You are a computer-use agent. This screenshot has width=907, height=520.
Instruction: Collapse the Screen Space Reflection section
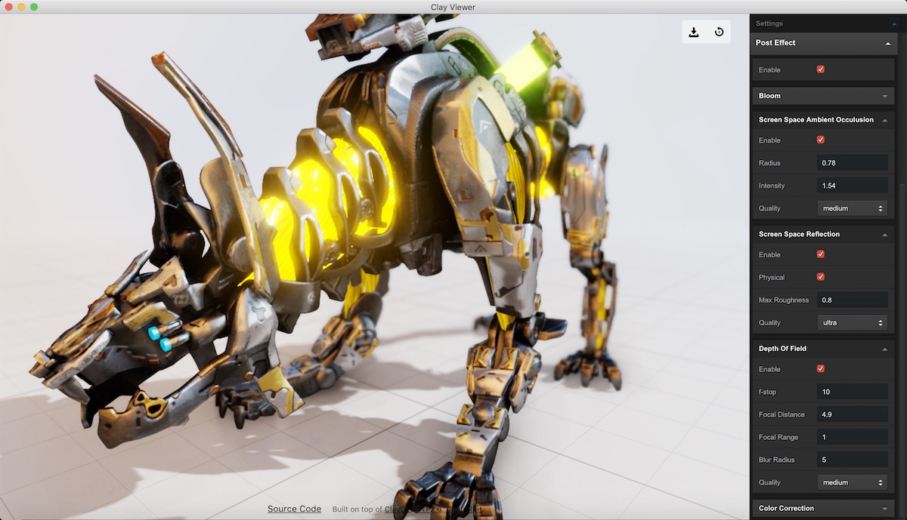point(824,234)
